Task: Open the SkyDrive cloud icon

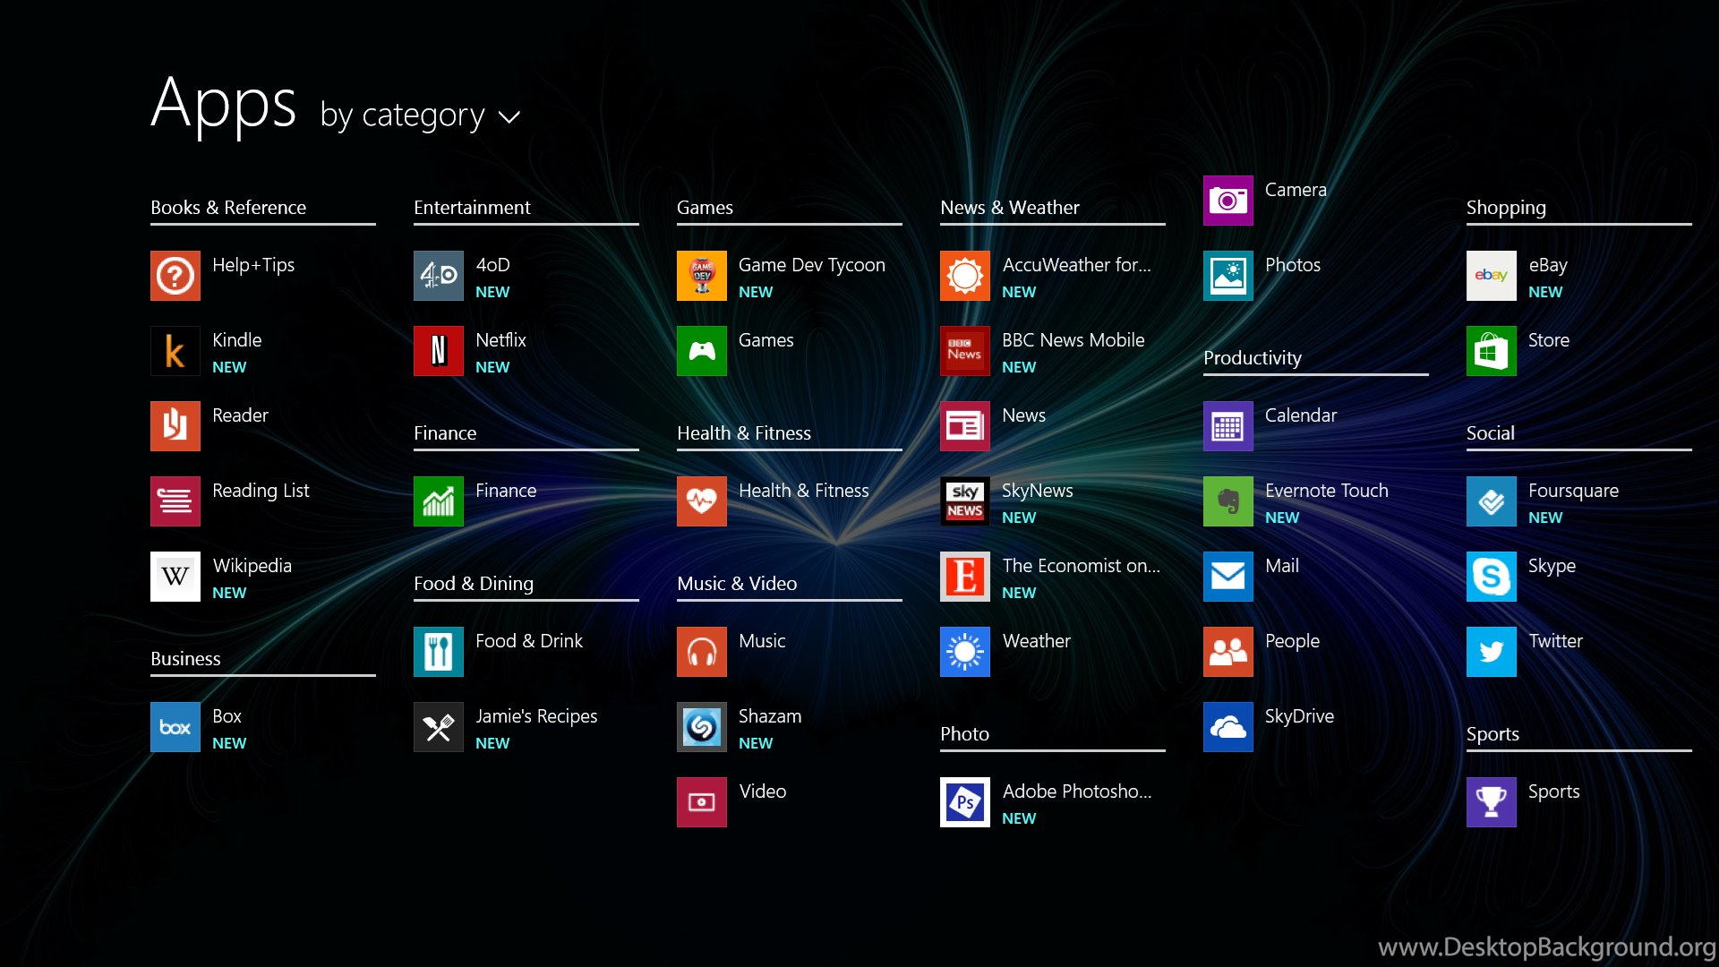Action: tap(1228, 727)
